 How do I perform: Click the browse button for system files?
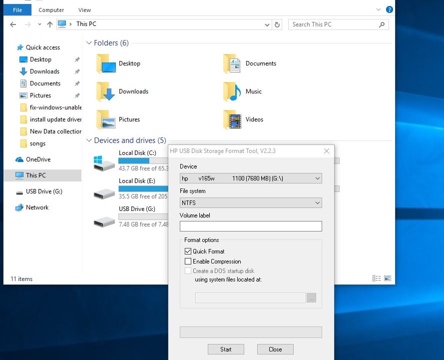point(311,298)
